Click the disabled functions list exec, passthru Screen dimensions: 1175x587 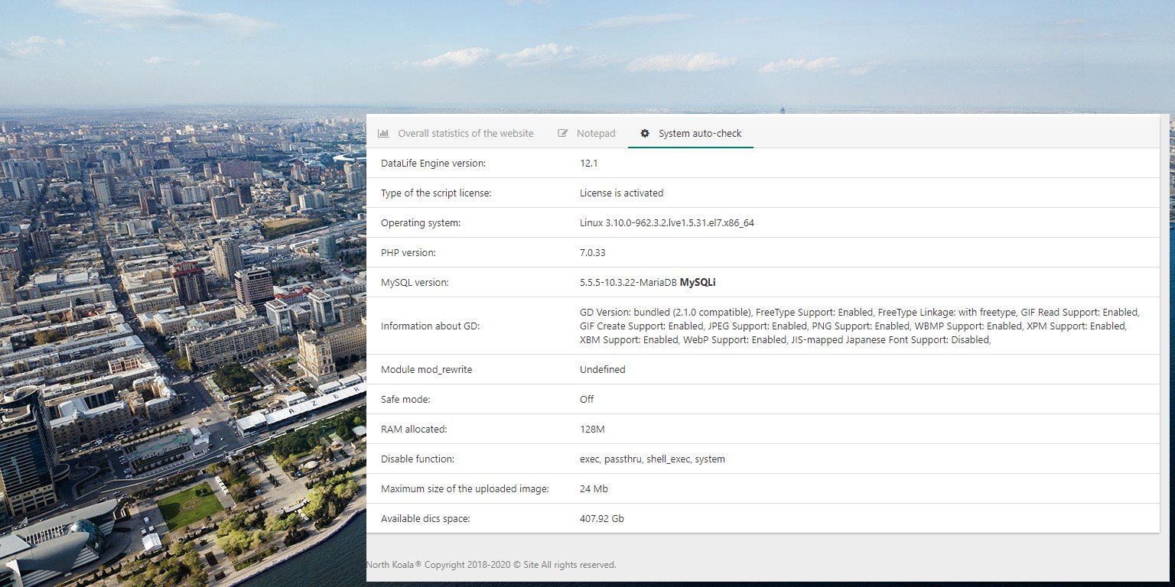coord(653,459)
